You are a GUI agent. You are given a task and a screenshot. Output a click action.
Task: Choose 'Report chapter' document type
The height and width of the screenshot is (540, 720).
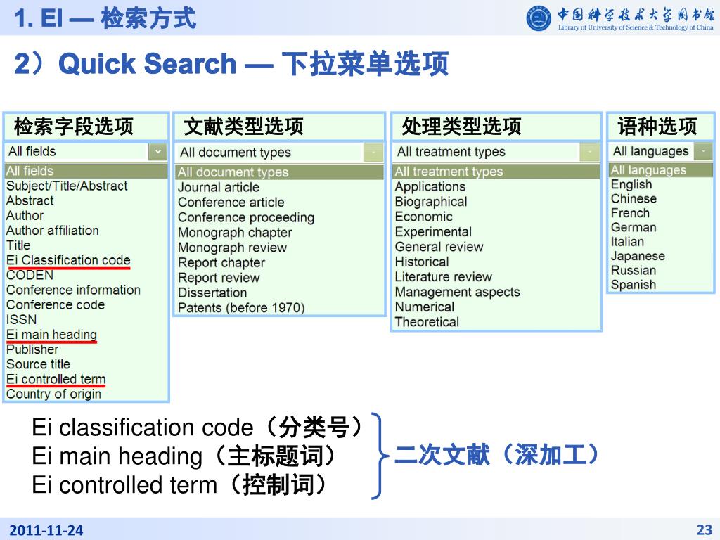221,263
